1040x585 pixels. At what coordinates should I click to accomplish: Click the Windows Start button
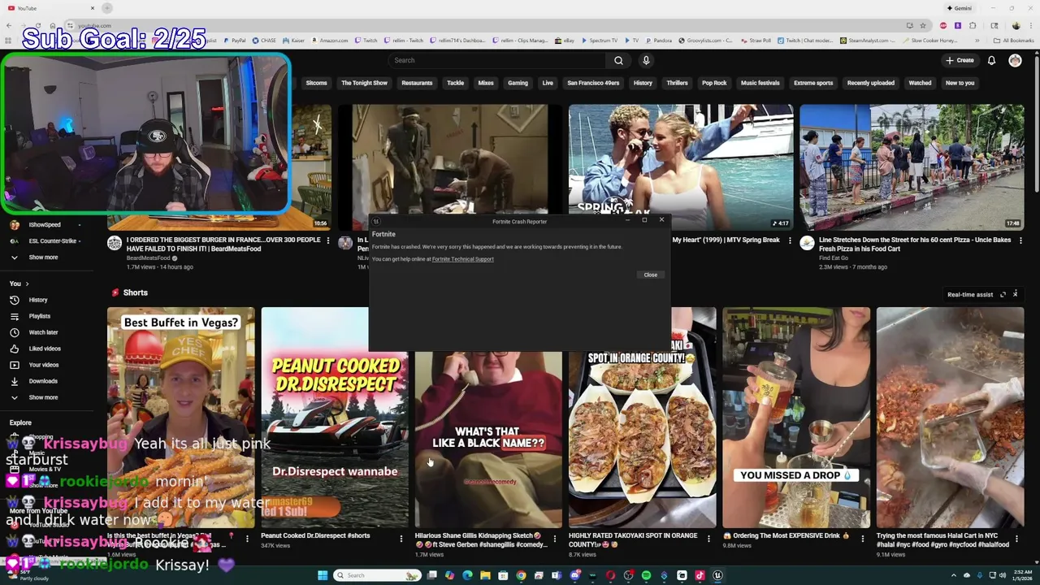point(323,575)
